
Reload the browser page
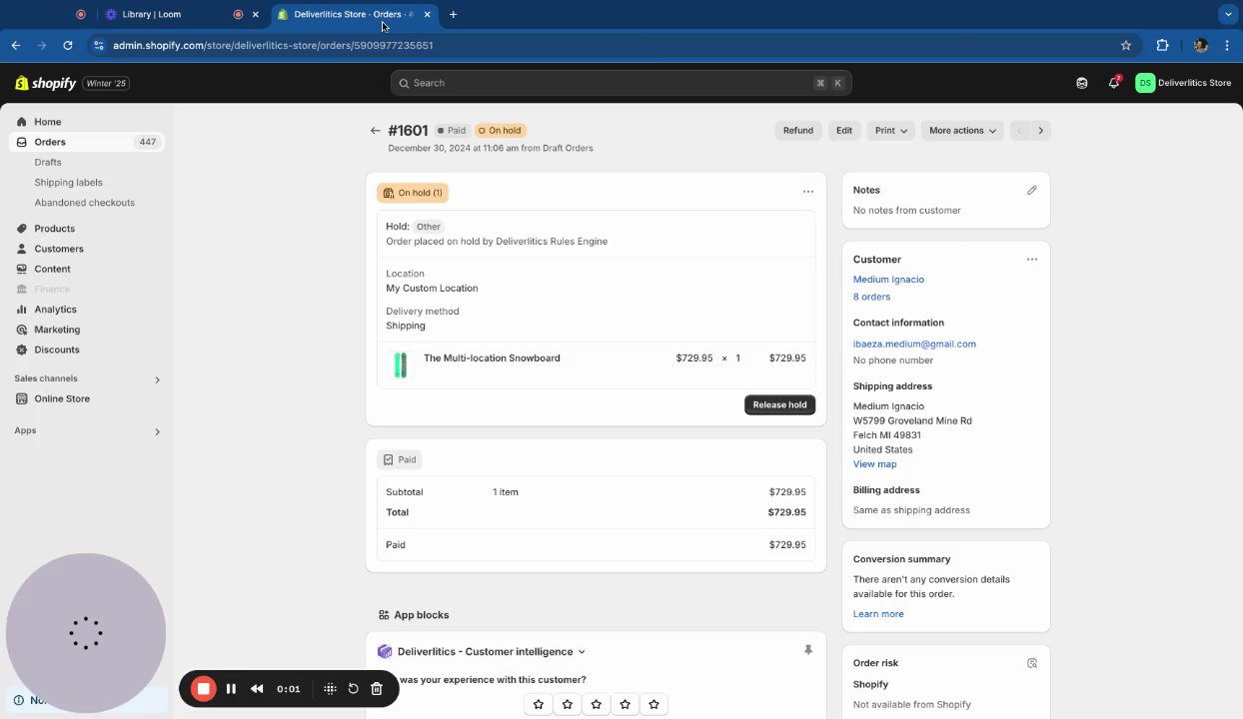(68, 45)
